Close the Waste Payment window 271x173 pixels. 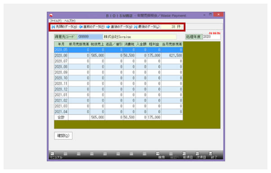[x=218, y=14]
